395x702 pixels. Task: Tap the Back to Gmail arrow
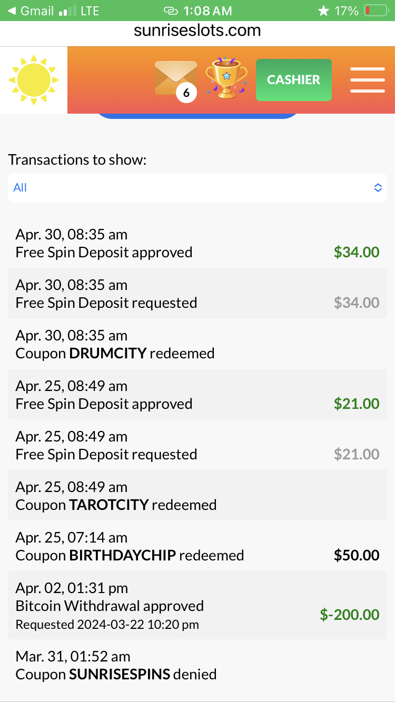pos(12,11)
